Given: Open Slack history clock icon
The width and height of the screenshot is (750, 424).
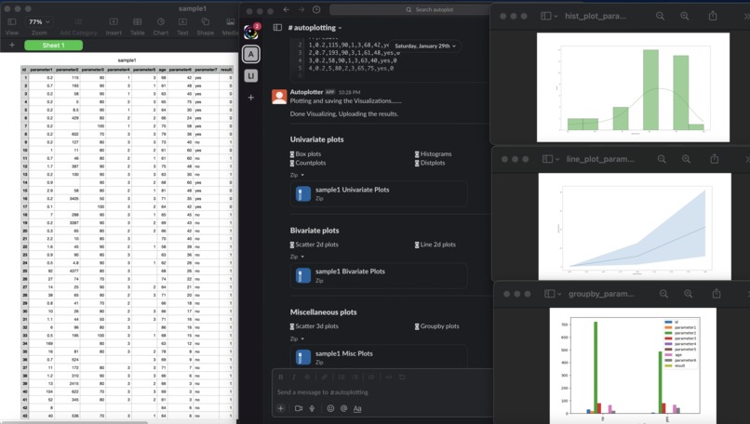Looking at the screenshot, I should pyautogui.click(x=316, y=9).
